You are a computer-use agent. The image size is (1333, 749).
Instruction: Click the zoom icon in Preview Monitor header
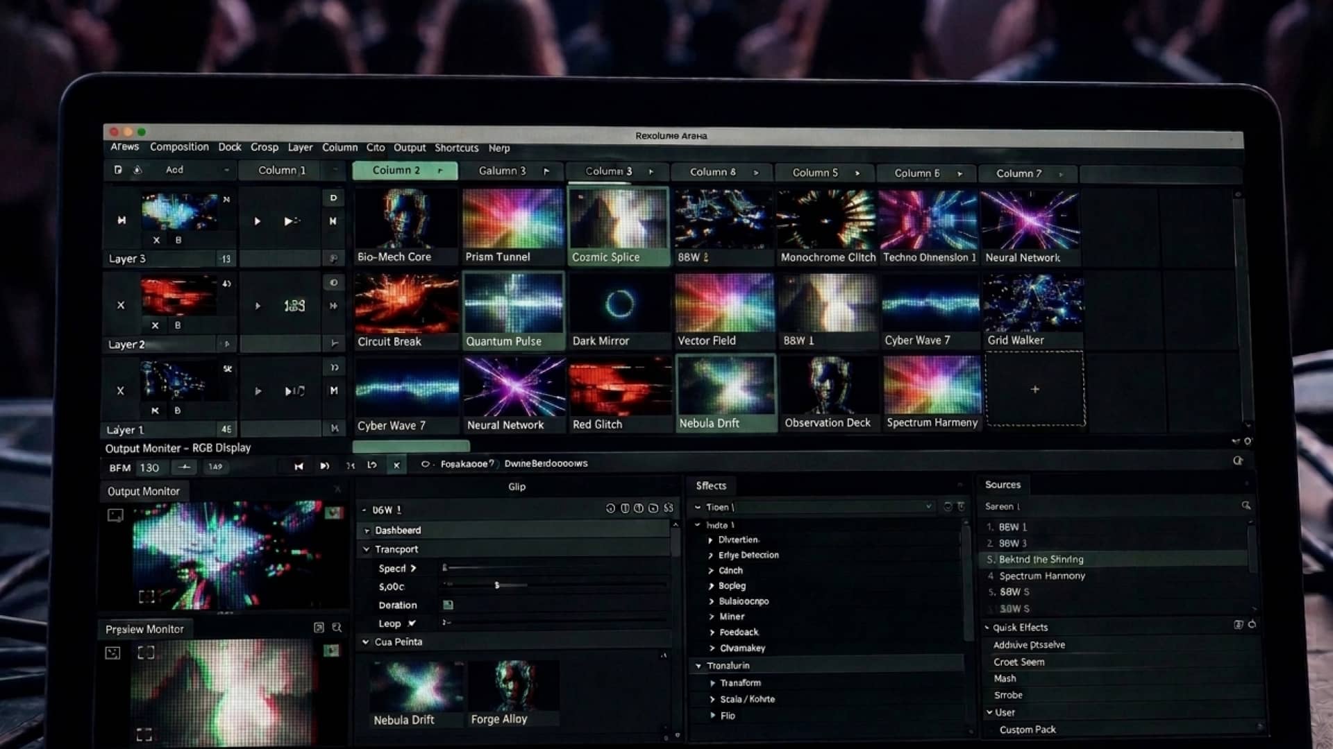(337, 628)
